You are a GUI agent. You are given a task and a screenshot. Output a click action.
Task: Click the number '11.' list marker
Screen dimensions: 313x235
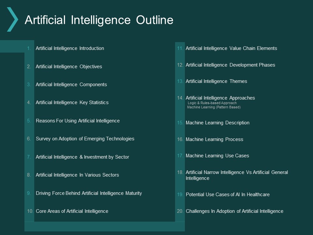pyautogui.click(x=180, y=48)
